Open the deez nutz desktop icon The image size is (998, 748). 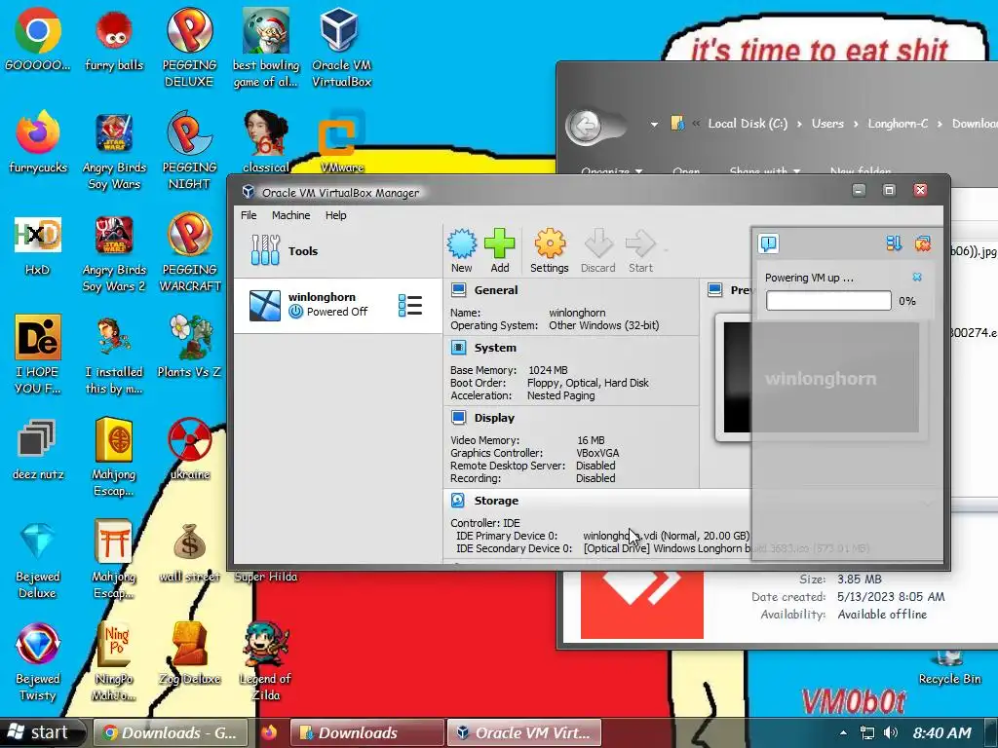tap(38, 448)
